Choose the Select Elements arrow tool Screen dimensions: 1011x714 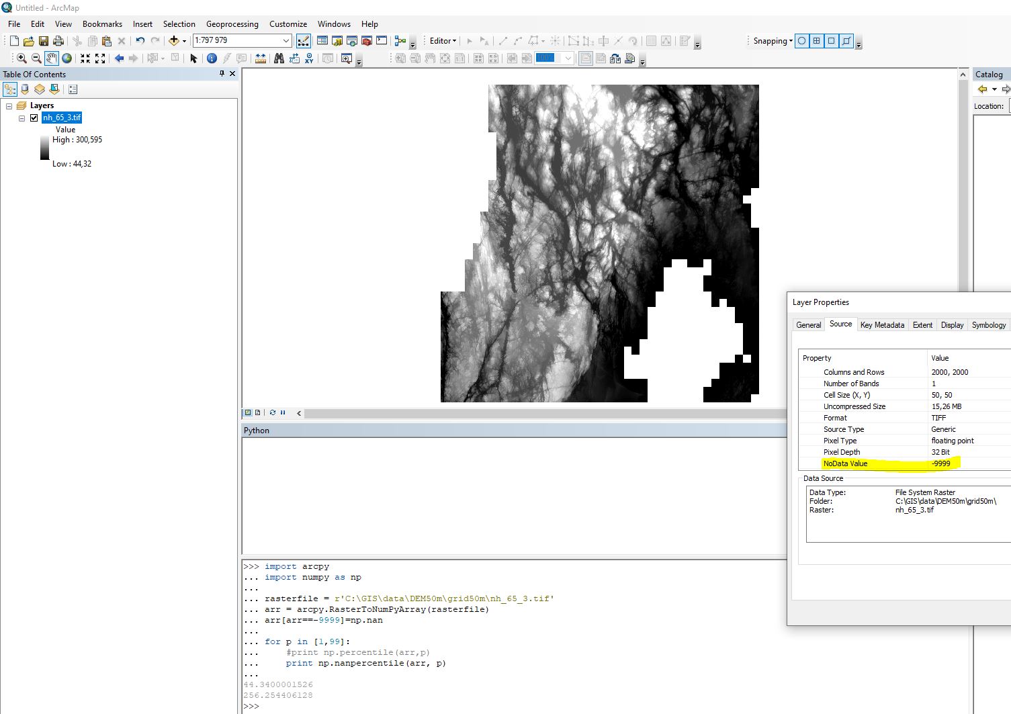pos(193,58)
